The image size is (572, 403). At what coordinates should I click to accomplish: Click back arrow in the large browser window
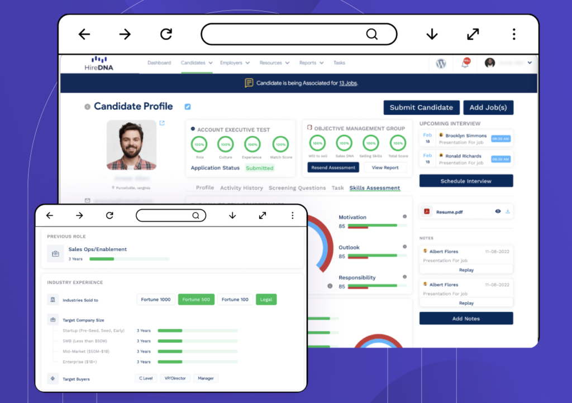coord(84,34)
